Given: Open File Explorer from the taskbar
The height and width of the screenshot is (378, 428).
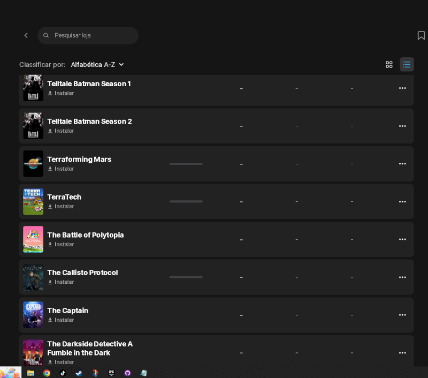Looking at the screenshot, I should click(x=30, y=373).
